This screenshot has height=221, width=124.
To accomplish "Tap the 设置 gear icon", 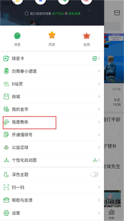I will 6,213.
